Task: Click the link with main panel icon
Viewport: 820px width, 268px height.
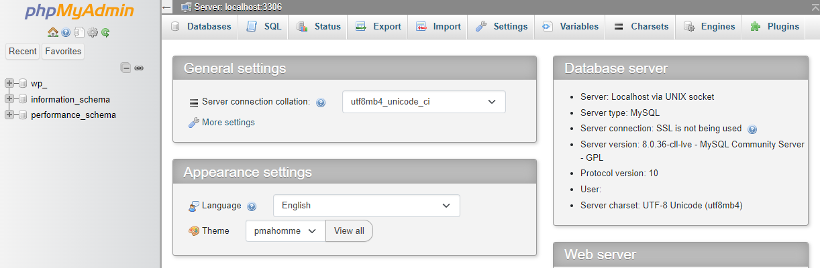Action: coord(139,68)
